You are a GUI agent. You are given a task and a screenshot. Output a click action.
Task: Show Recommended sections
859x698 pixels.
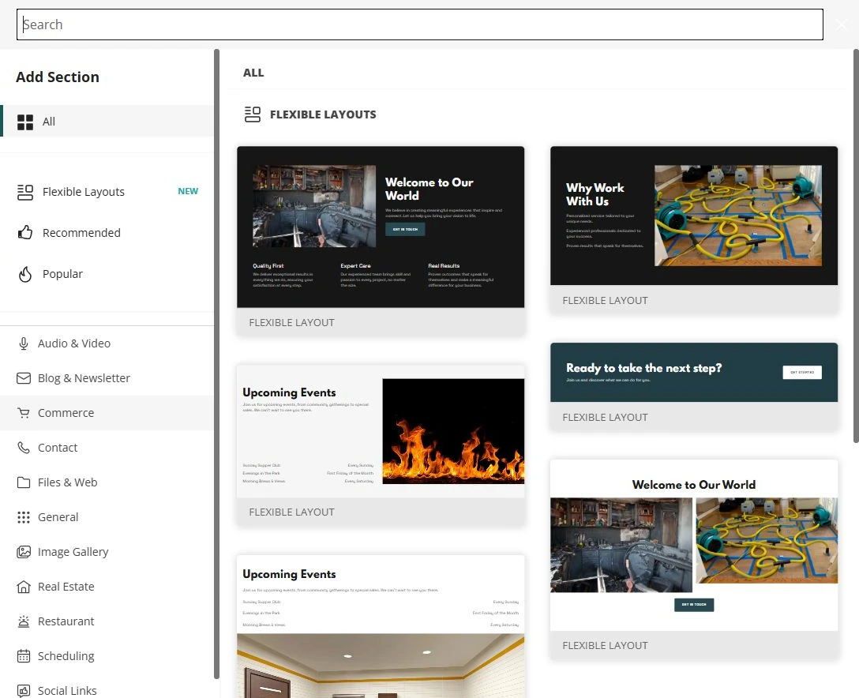81,233
